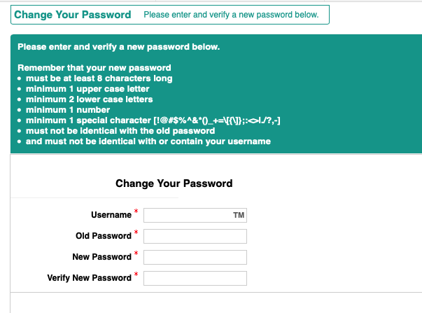
Task: Click the special character requirement line
Action: click(153, 120)
